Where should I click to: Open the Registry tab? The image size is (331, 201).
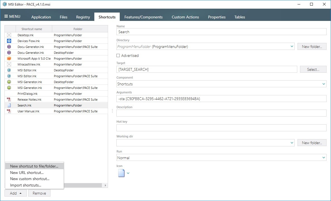point(83,17)
